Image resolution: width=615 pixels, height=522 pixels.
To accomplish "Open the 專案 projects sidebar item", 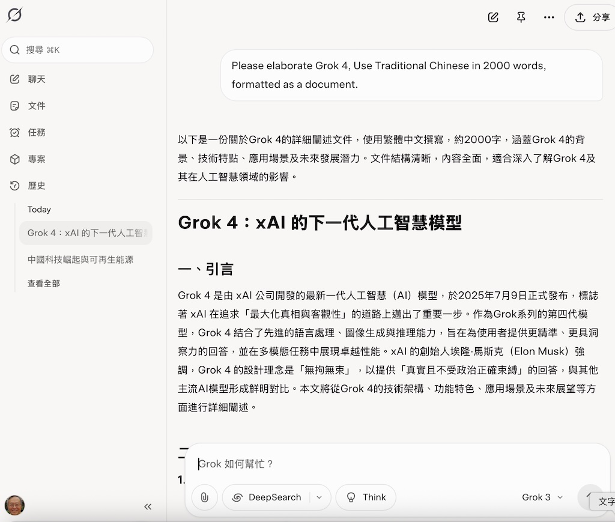I will coord(28,159).
